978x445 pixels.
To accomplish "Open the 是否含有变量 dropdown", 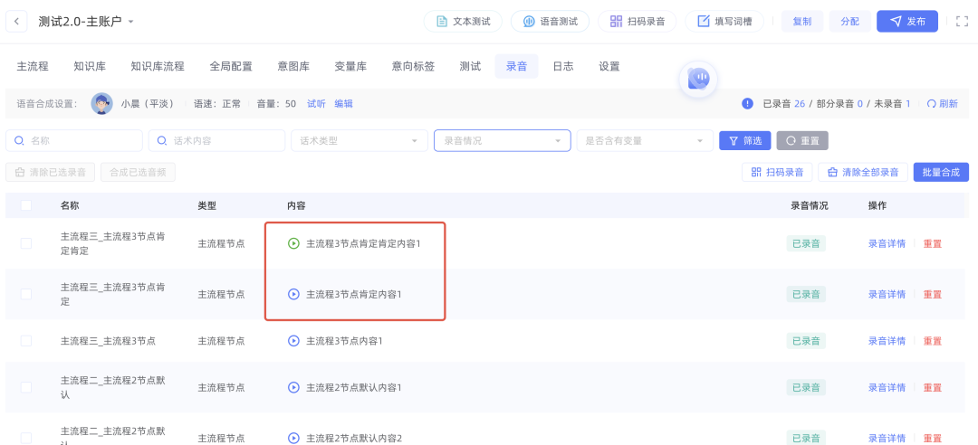I will (x=644, y=140).
